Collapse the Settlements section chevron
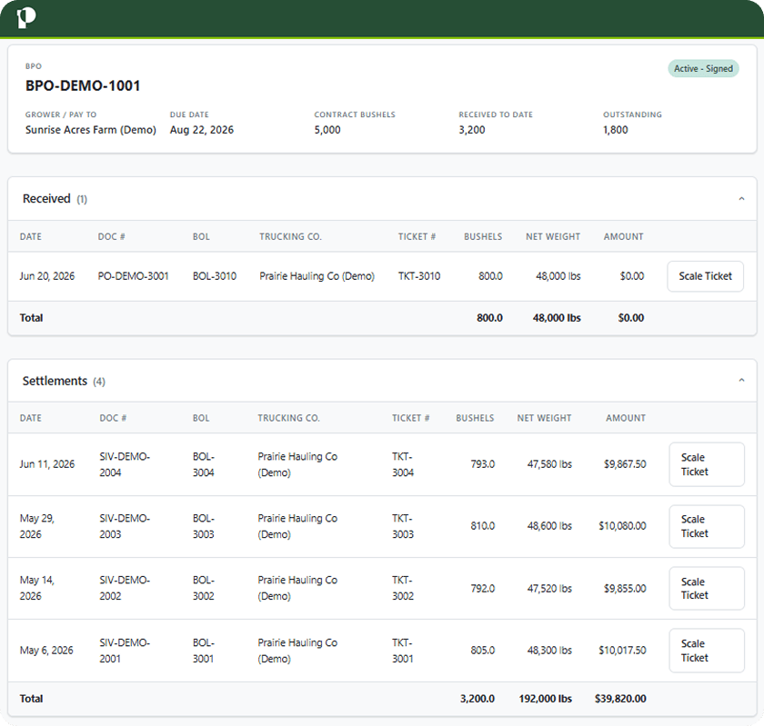 (x=741, y=381)
